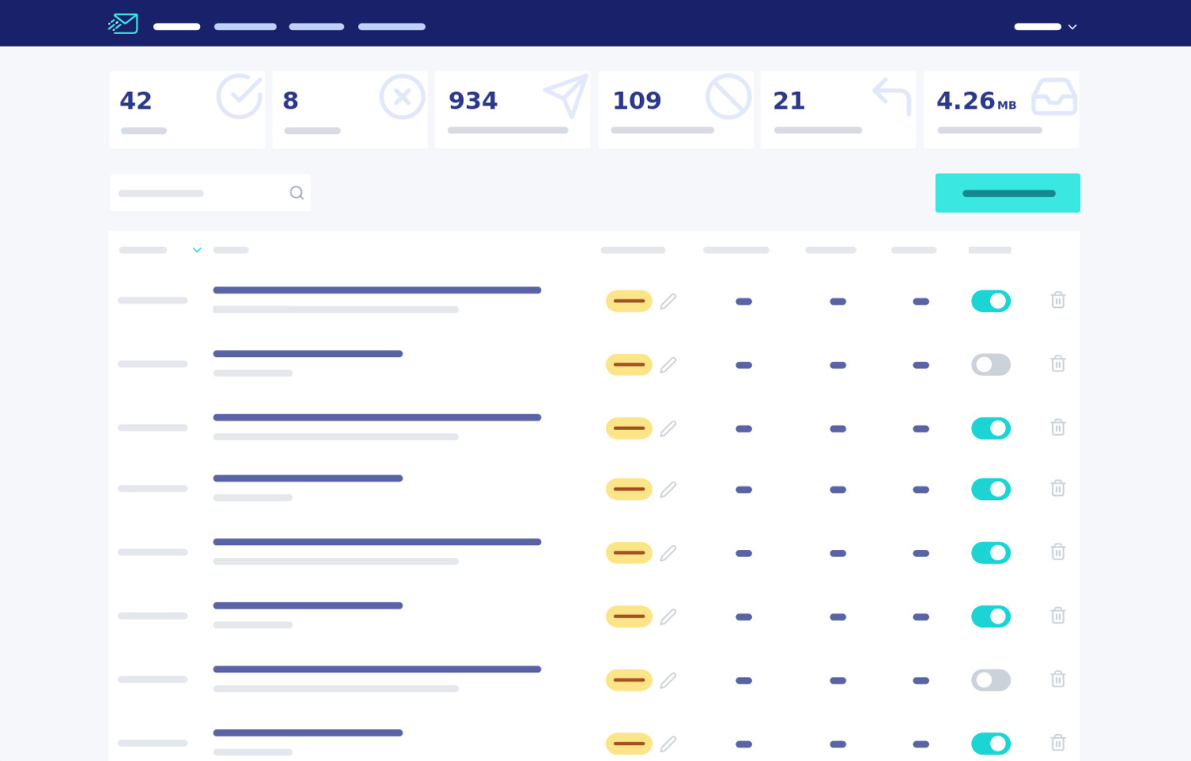Image resolution: width=1191 pixels, height=761 pixels.
Task: Click the inbox tray icon on the 4.26 MB card
Action: click(1054, 97)
